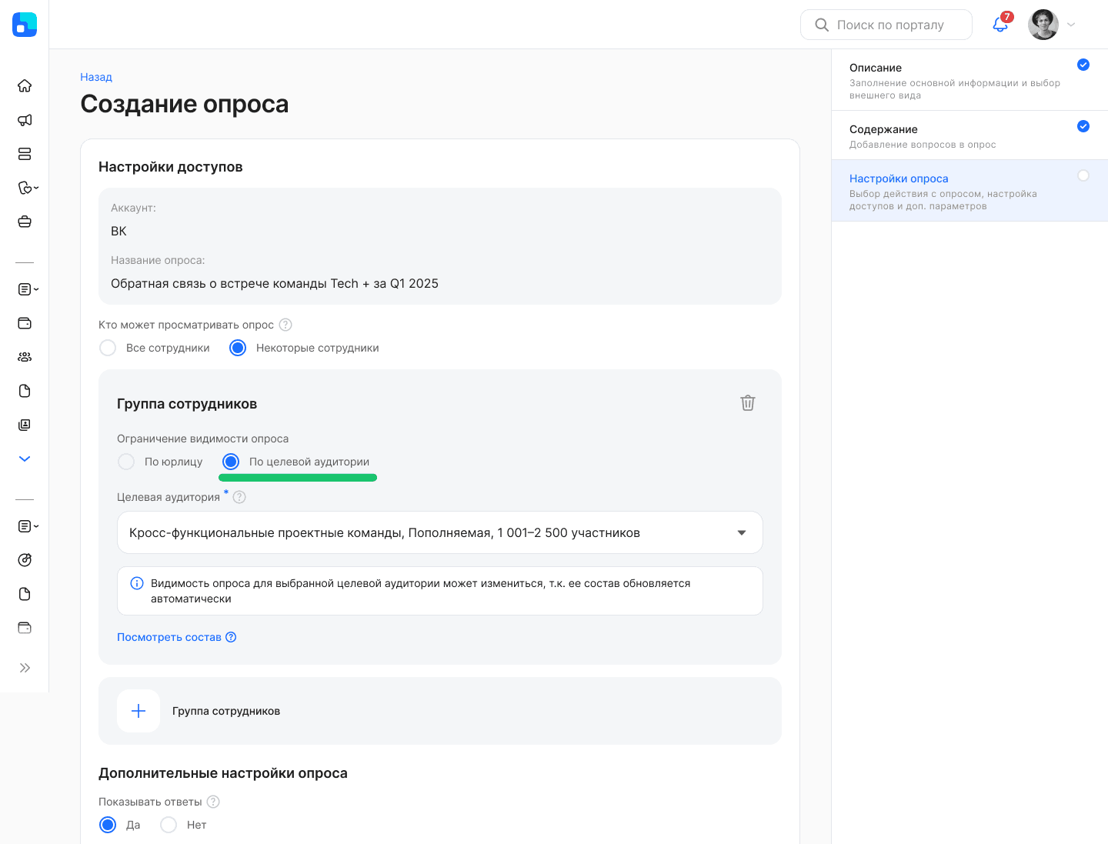
Task: Open the contact cards icon in the sidebar
Action: coord(25,425)
